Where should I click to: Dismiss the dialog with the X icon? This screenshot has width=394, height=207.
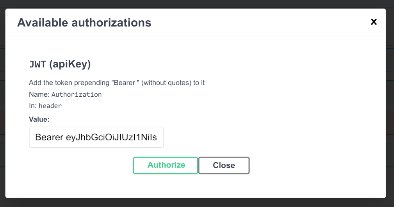coord(374,22)
